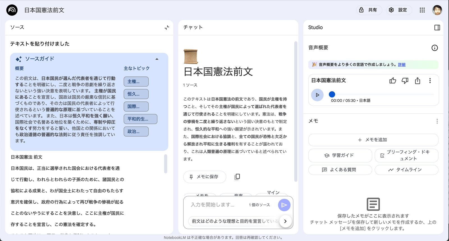Collapse the source panel view
The height and width of the screenshot is (241, 449).
[167, 28]
